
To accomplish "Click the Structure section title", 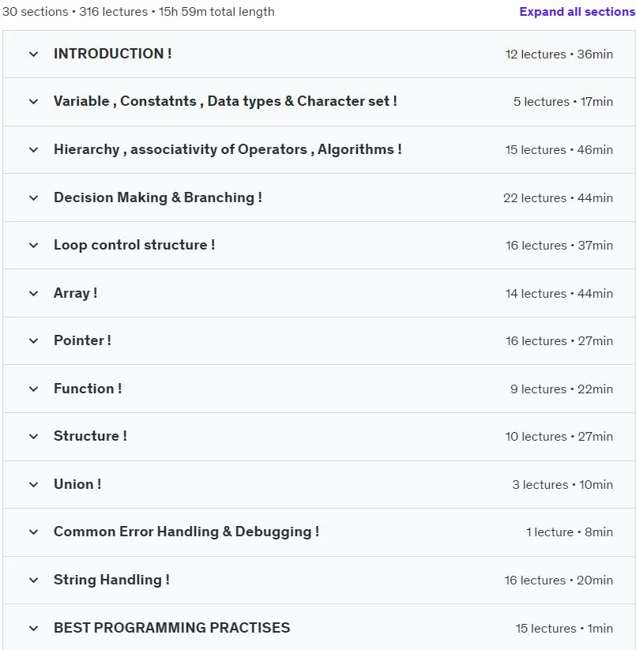I will [x=90, y=436].
